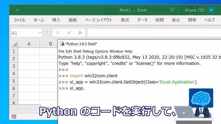Image resolution: width=221 pixels, height=124 pixels.
Task: Open the KI account avatar
Action: [211, 10]
